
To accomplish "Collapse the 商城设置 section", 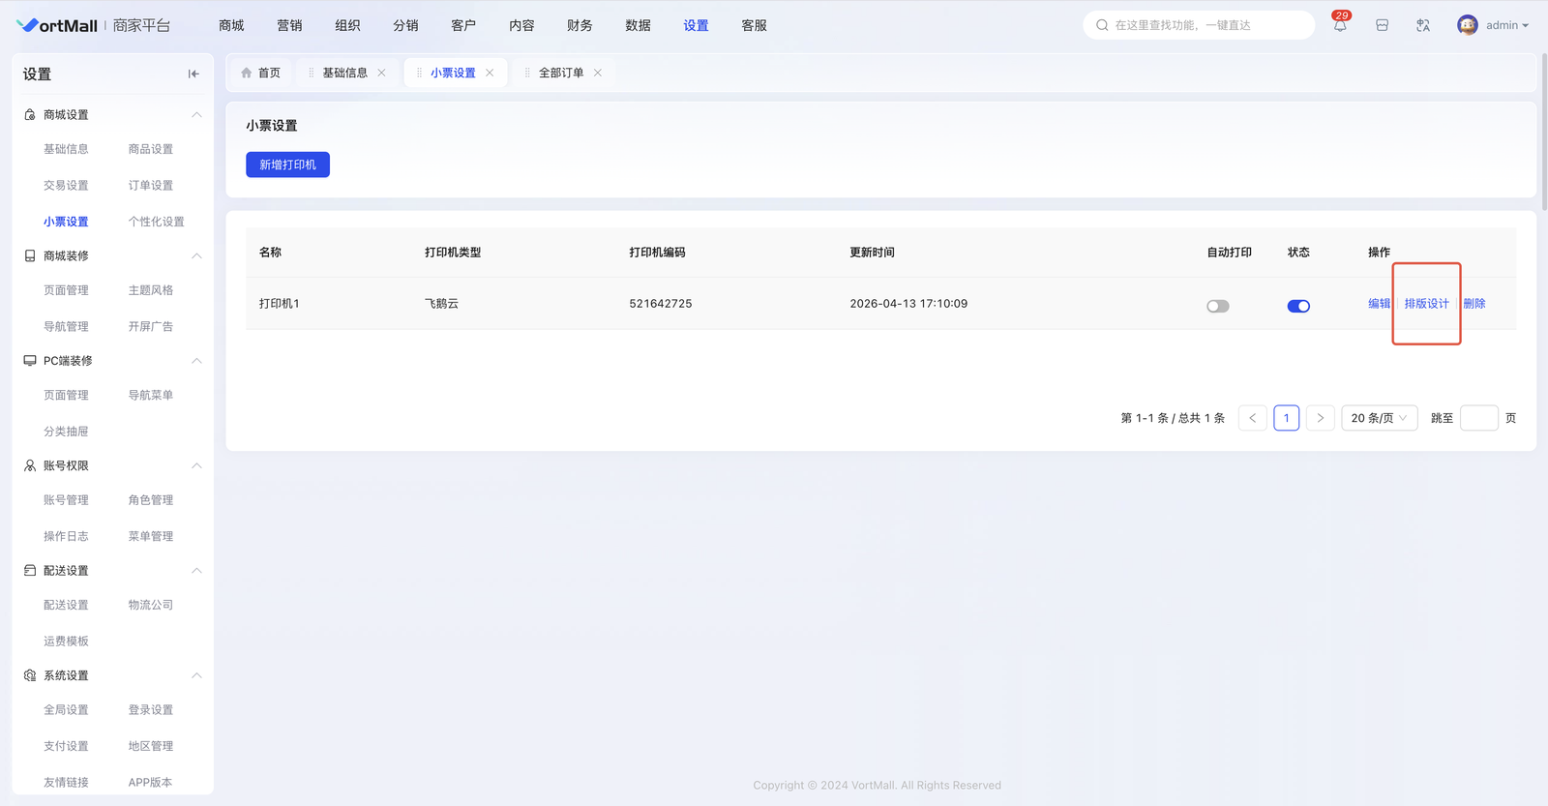I will 196,115.
